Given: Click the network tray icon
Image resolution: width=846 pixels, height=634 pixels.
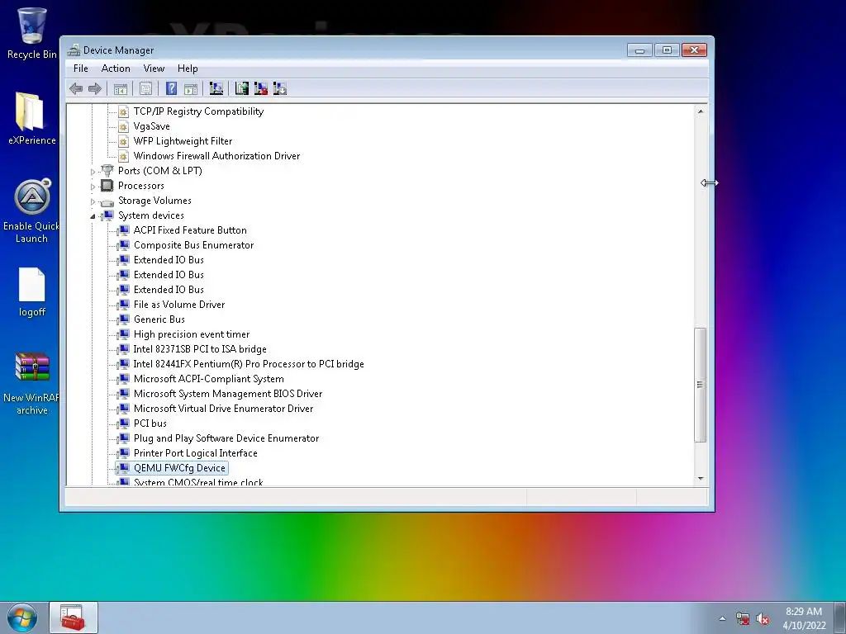Looking at the screenshot, I should (x=743, y=618).
